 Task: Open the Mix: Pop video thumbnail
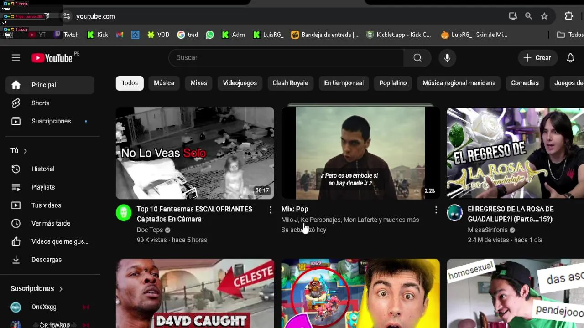pos(360,153)
